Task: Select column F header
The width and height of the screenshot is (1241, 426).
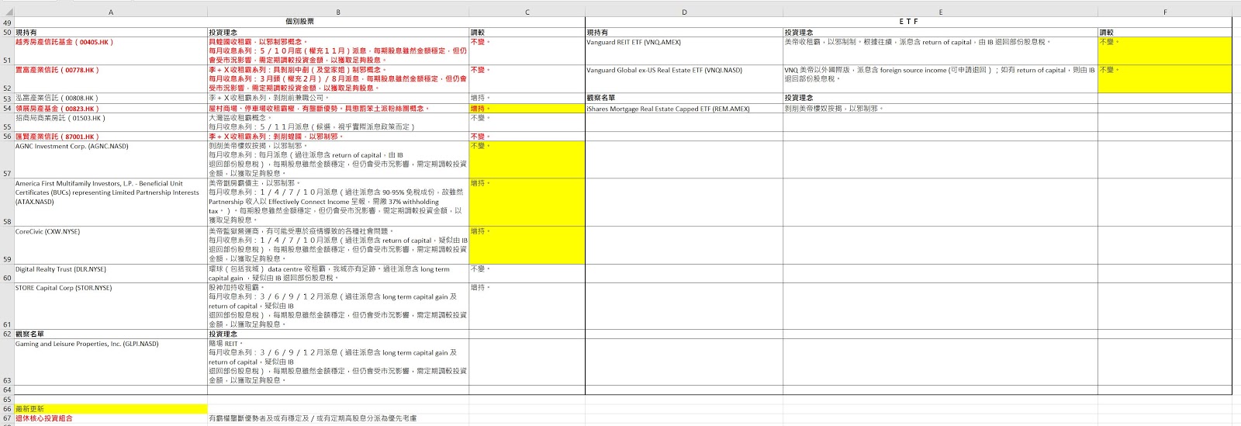Action: 1164,12
